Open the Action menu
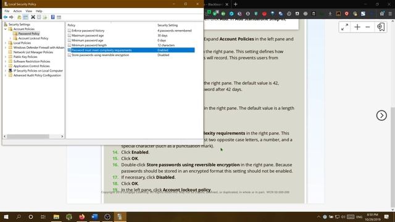 [17, 11]
